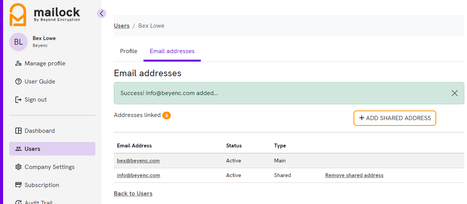Click the BL user avatar
This screenshot has height=204, width=467.
pos(18,42)
